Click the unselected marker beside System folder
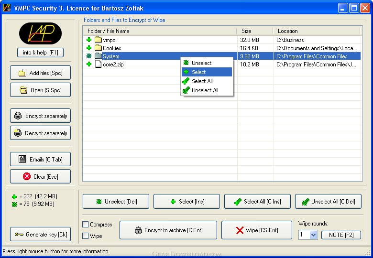 89,56
